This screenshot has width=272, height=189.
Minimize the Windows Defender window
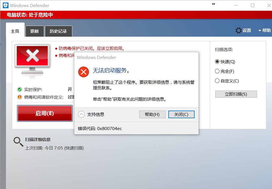pyautogui.click(x=236, y=5)
